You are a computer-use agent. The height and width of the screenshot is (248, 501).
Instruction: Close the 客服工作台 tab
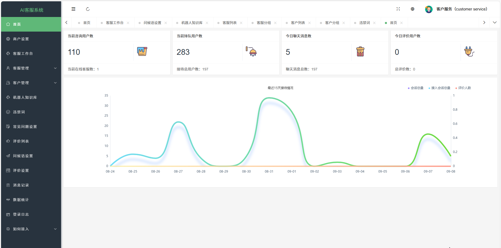128,23
